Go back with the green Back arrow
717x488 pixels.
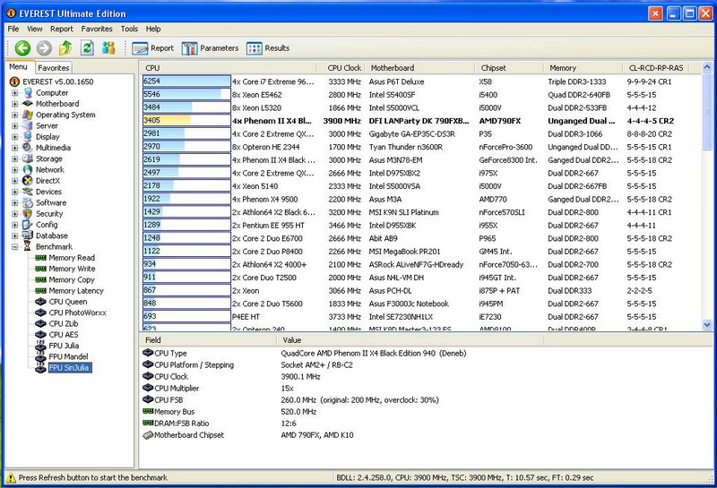pyautogui.click(x=22, y=48)
